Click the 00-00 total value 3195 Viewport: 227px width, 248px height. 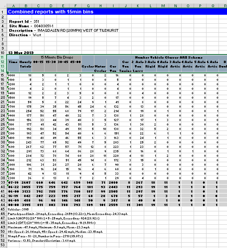pyautogui.click(x=25, y=205)
